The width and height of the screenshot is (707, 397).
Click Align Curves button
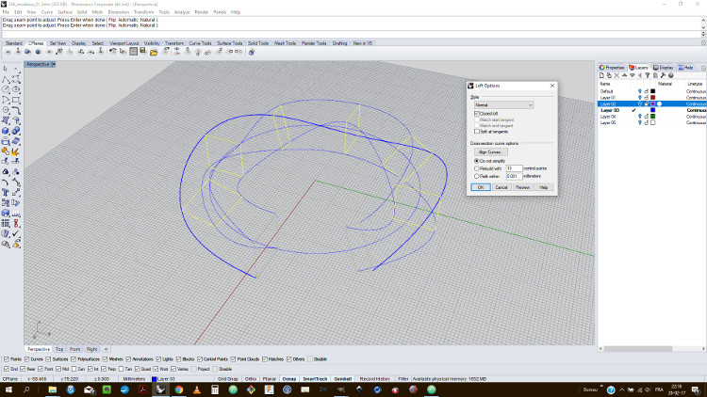(490, 152)
